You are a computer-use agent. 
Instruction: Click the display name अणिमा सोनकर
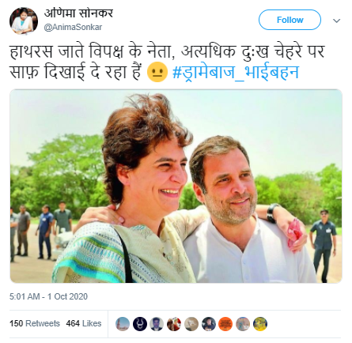click(x=78, y=13)
